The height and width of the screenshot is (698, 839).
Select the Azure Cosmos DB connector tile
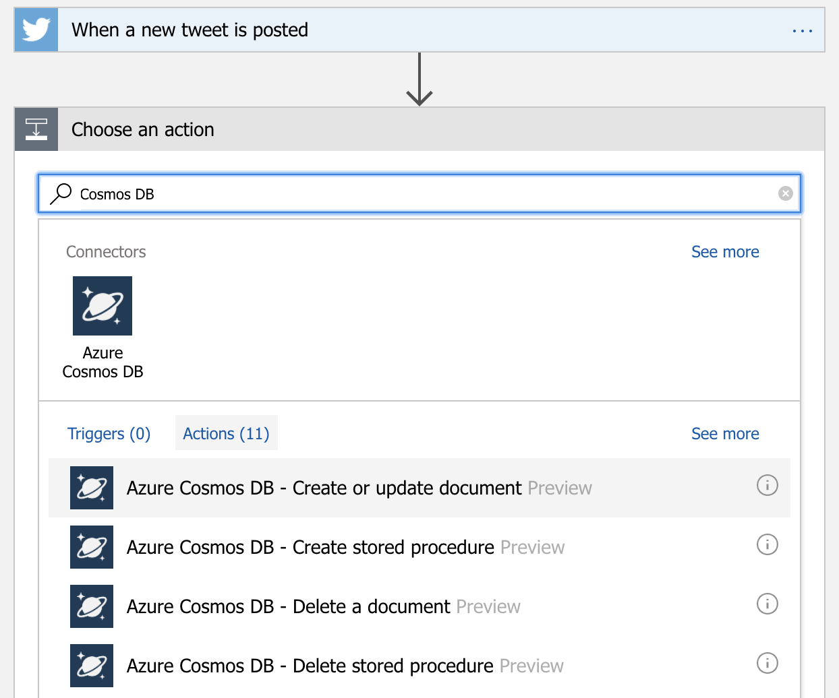(x=103, y=307)
